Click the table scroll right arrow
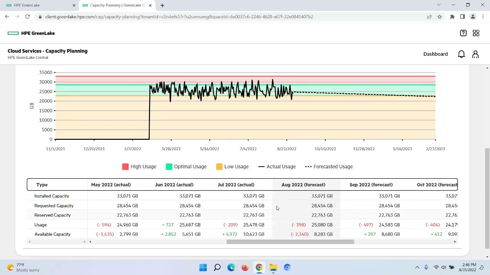The width and height of the screenshot is (490, 275). coord(455,242)
